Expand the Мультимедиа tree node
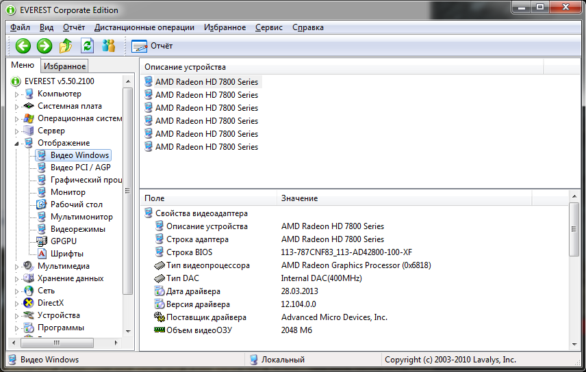 [16, 267]
